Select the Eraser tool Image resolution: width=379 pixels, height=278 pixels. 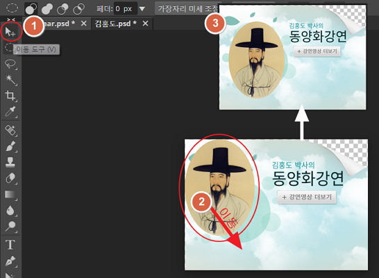10,178
